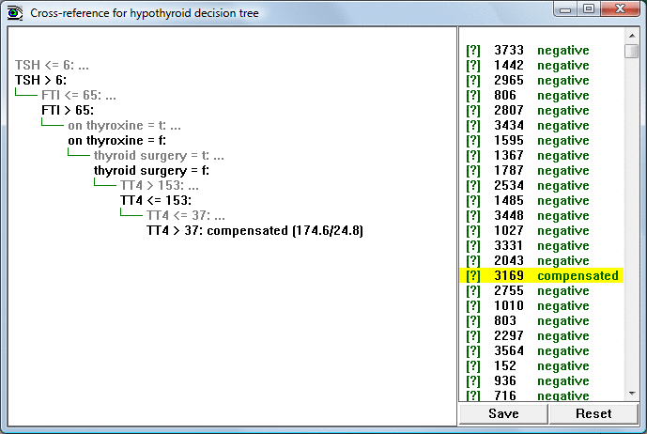Select highlighted case 3169 compensated
Viewport: 647px width, 434px height.
pos(542,275)
